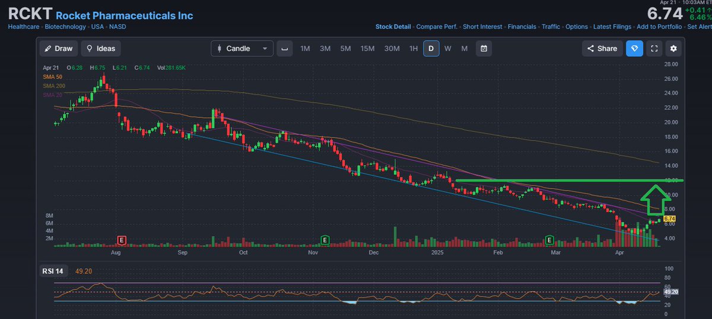The image size is (712, 319).
Task: Open chart settings gear
Action: 674,49
